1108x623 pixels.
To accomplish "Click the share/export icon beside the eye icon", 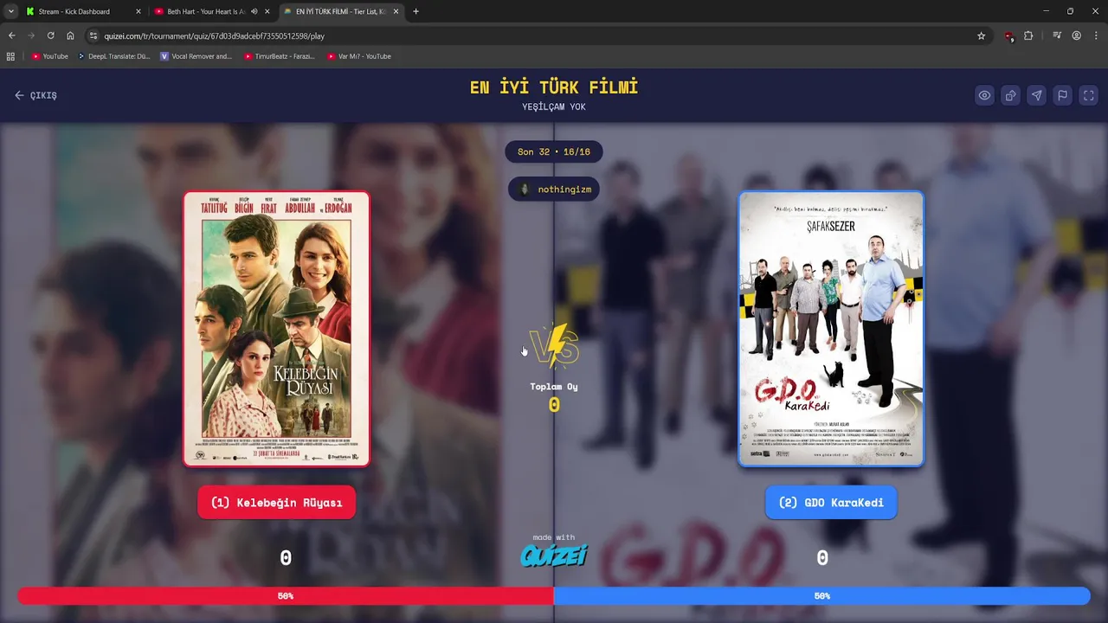I will (1010, 96).
